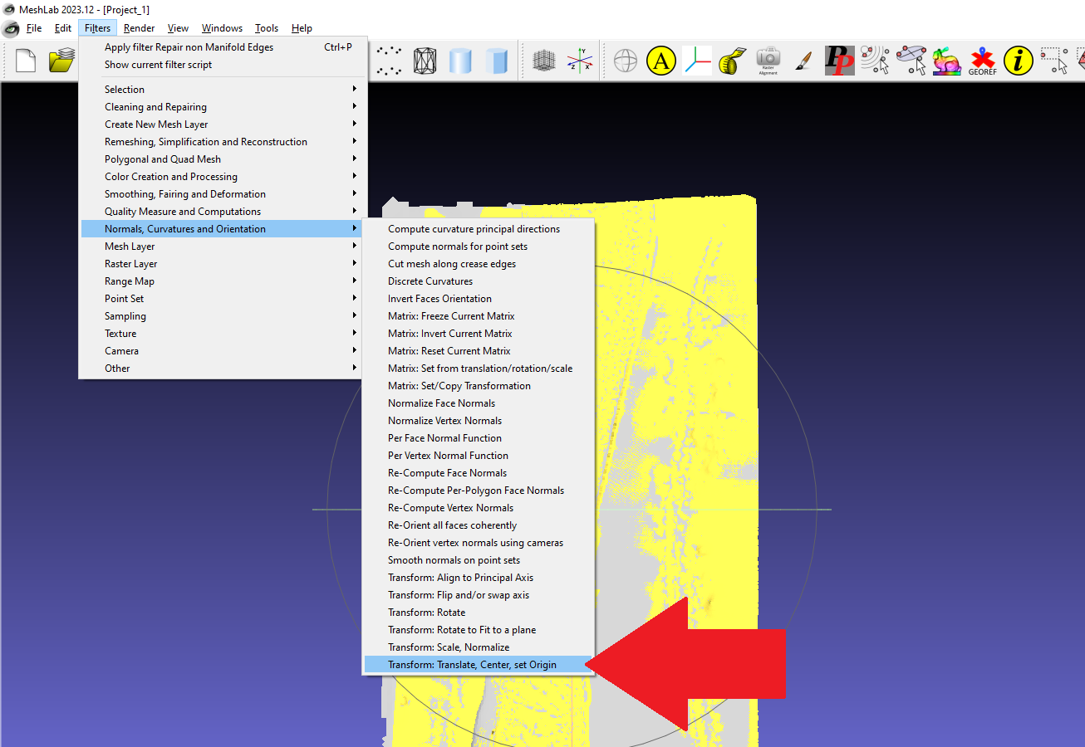This screenshot has height=747, width=1085.
Task: Click the select vertex clusters icon
Action: 875,61
